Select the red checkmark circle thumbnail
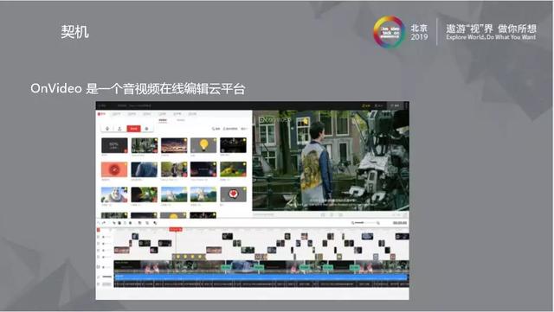 point(114,169)
